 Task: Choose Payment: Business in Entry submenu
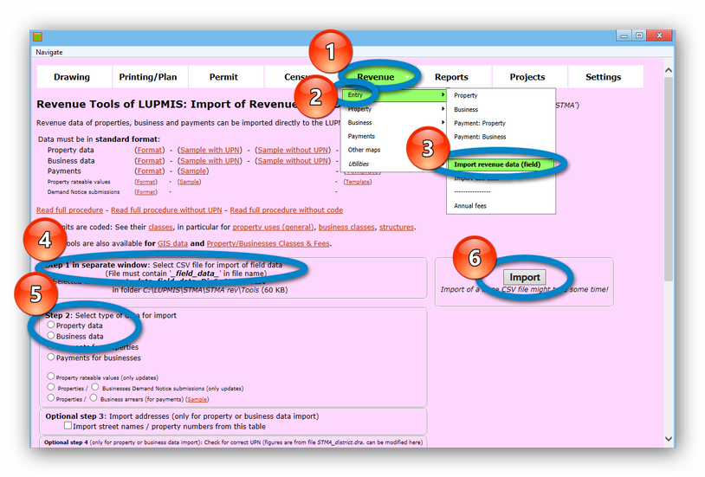point(480,137)
